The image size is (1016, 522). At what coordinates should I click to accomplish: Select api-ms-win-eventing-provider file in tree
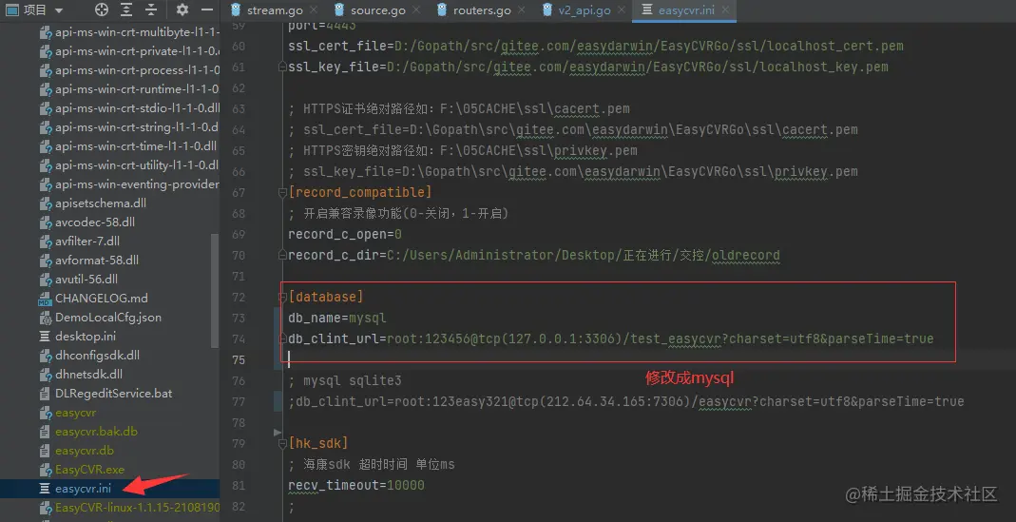138,184
